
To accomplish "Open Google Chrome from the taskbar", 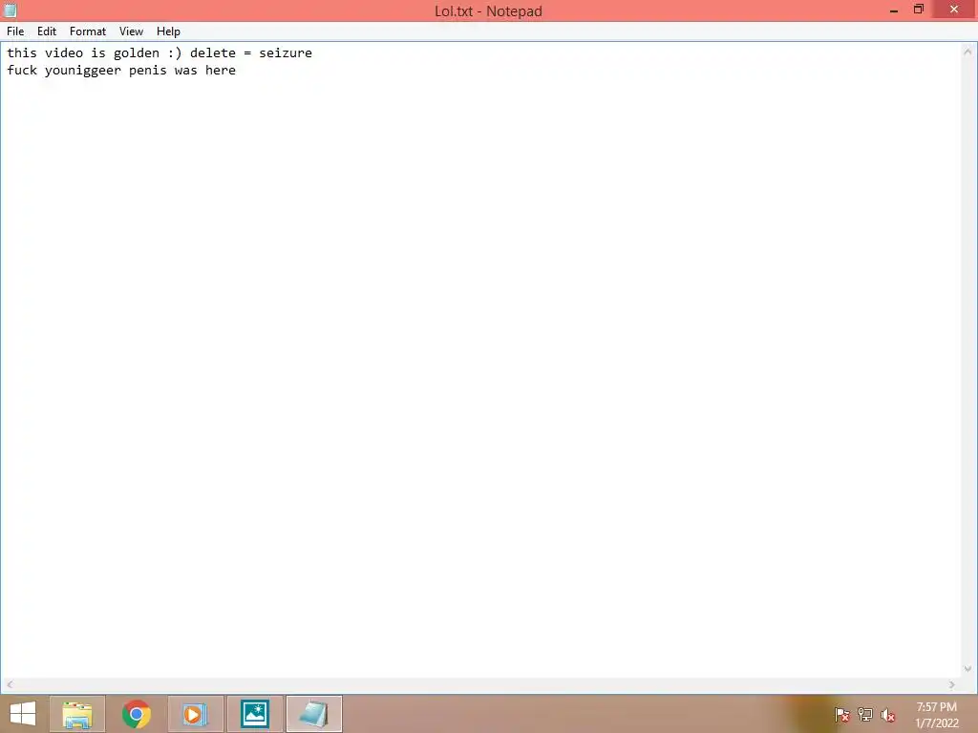I will 136,714.
